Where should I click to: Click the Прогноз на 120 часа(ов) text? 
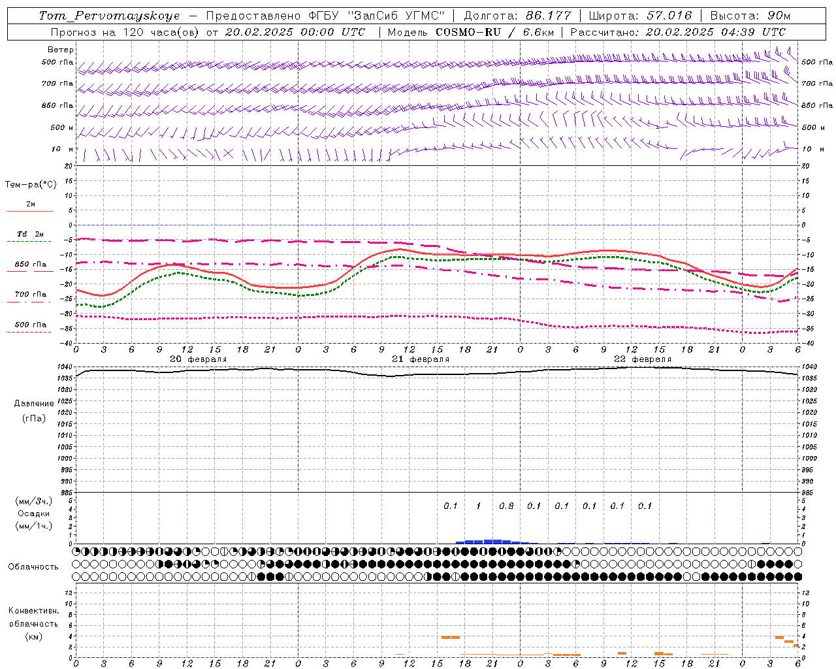point(125,32)
